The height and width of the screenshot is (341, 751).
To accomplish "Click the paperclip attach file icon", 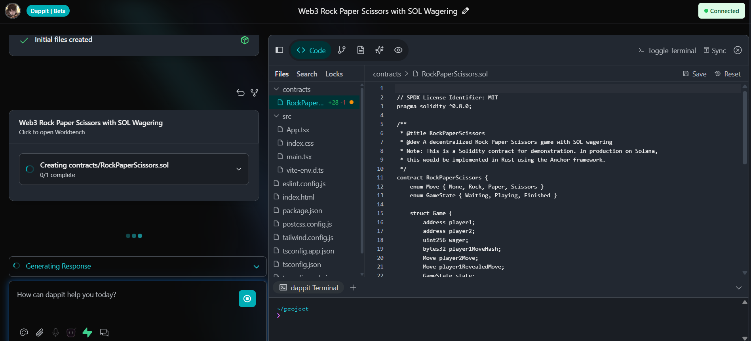I will click(x=40, y=332).
